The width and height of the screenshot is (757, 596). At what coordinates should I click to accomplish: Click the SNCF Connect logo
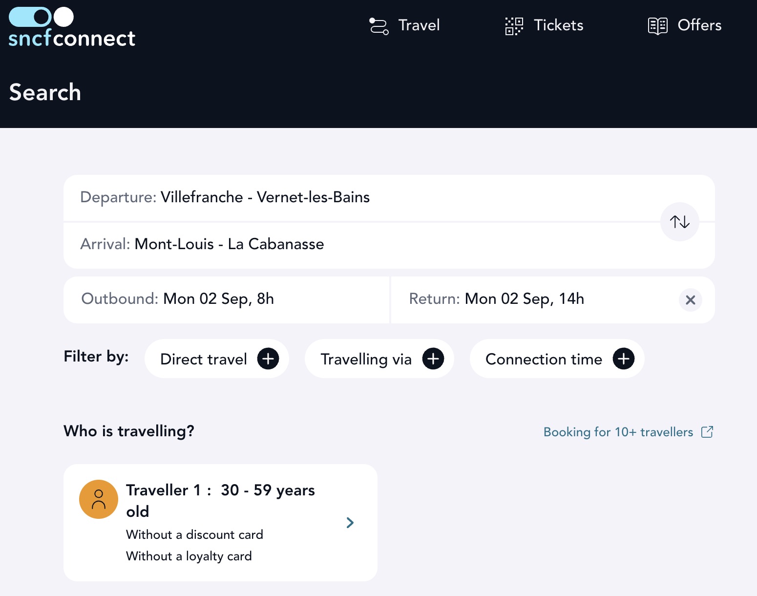click(72, 27)
